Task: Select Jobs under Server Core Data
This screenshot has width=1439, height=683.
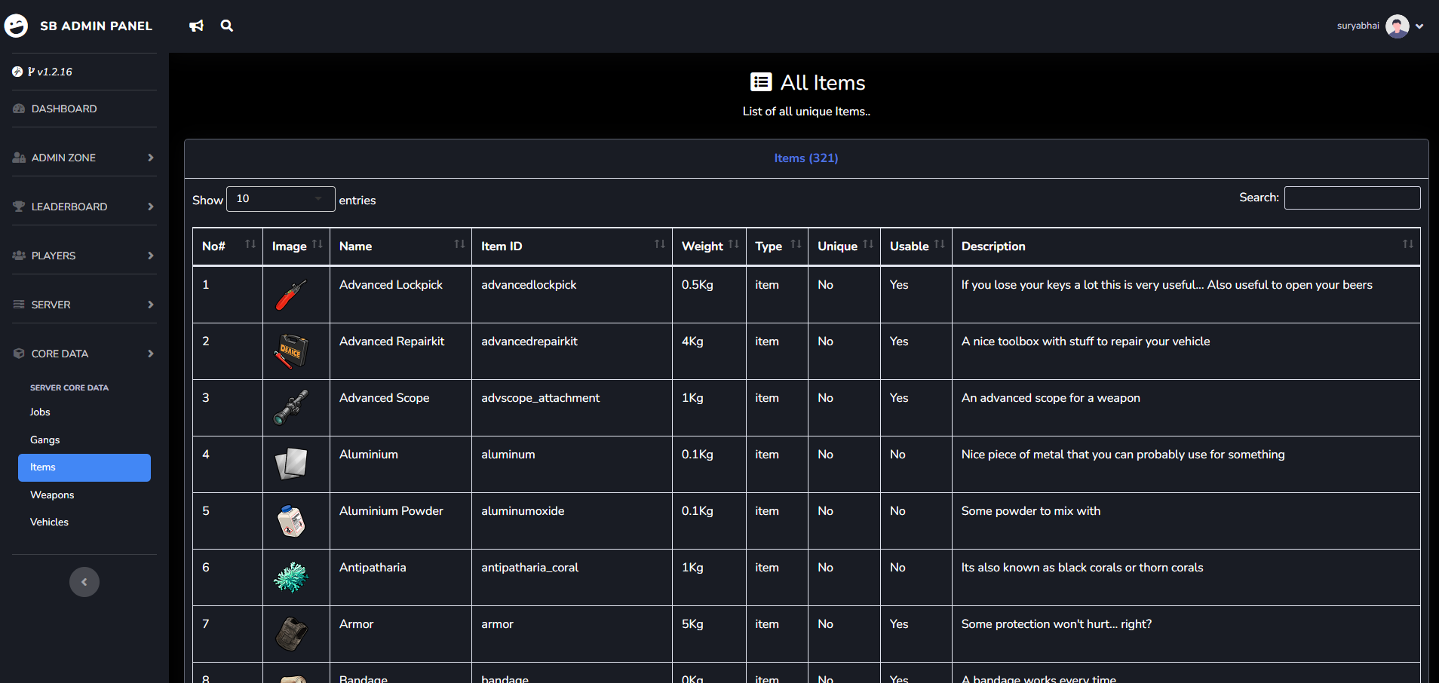Action: pyautogui.click(x=40, y=412)
